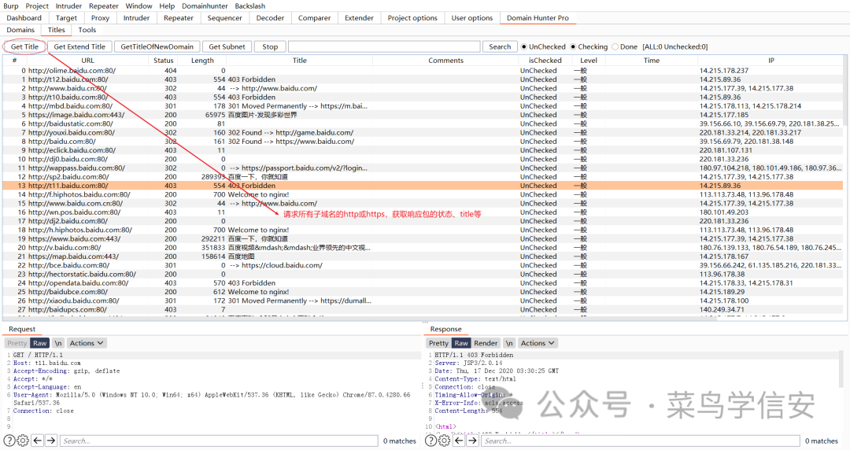Switch Request view to Pretty
Image resolution: width=850 pixels, height=450 pixels.
(x=17, y=343)
